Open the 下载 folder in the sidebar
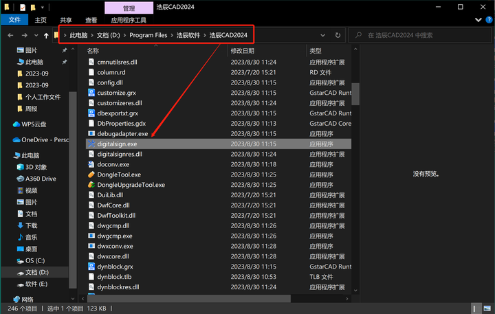The width and height of the screenshot is (495, 314). coord(27,225)
